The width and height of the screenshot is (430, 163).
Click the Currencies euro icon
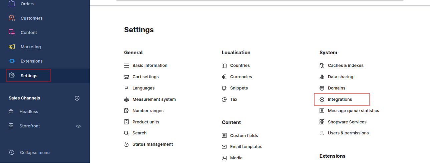tap(224, 77)
